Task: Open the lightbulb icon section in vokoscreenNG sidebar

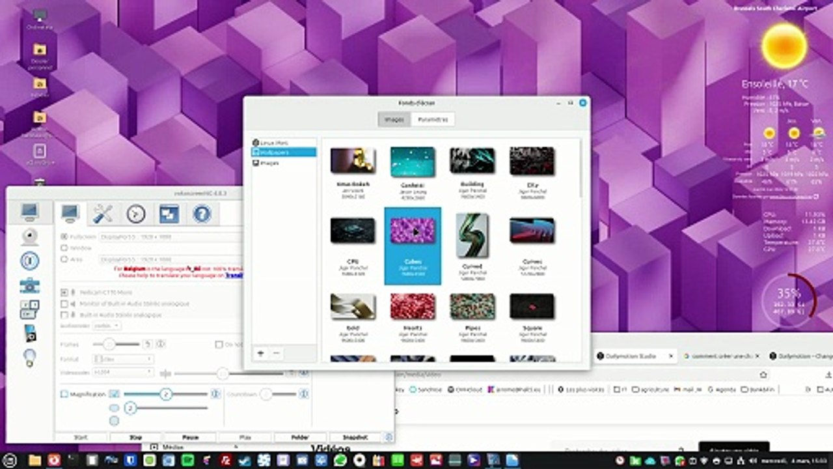Action: [x=29, y=357]
